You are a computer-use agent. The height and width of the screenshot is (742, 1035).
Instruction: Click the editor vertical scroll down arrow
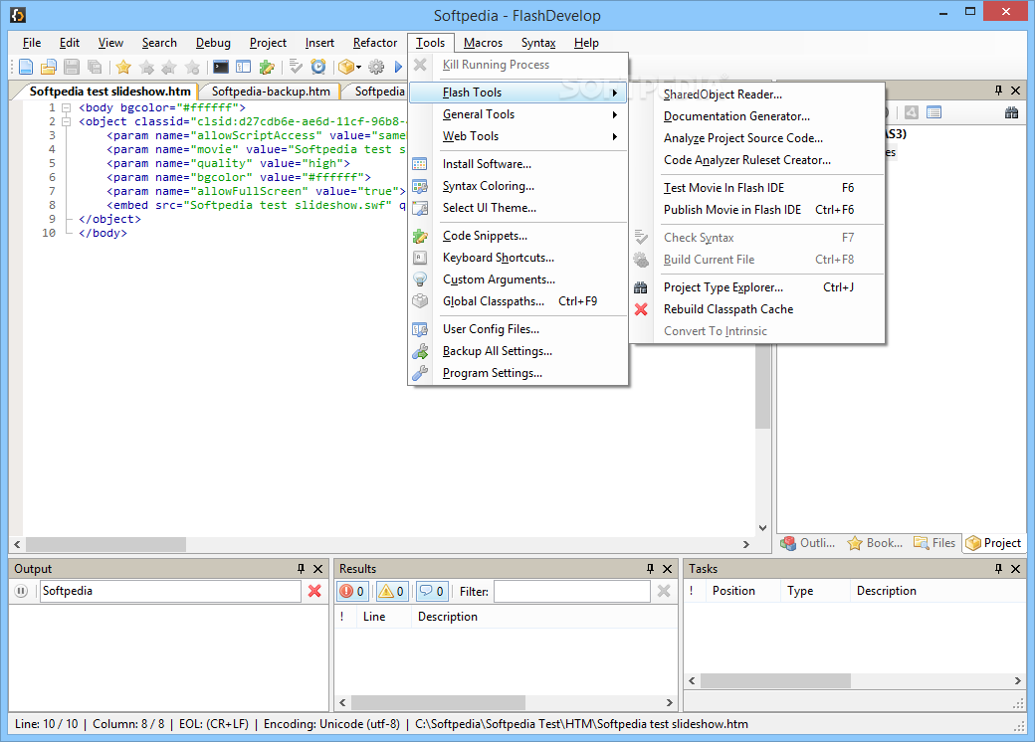pos(762,527)
